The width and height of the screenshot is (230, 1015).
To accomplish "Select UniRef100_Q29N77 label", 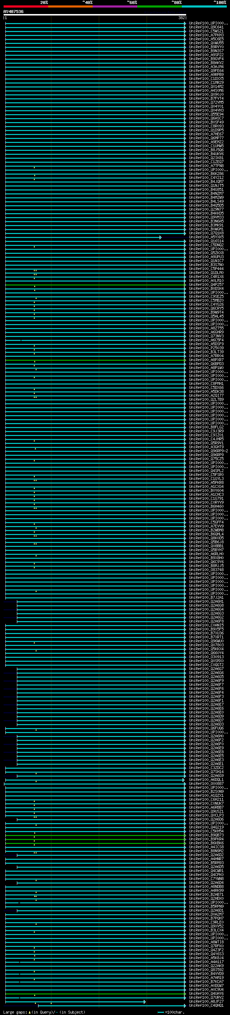I will tap(206, 209).
